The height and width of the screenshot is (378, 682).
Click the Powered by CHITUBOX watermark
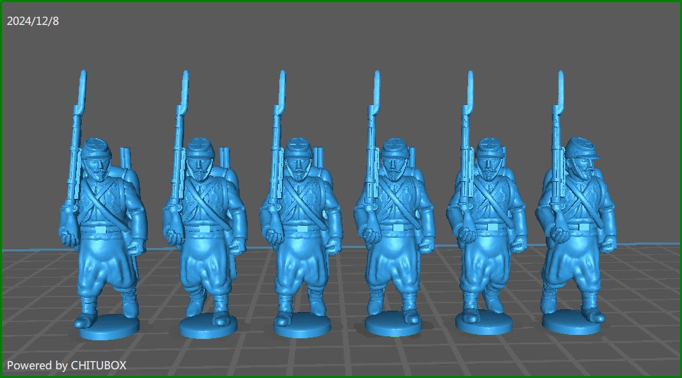[x=67, y=365]
